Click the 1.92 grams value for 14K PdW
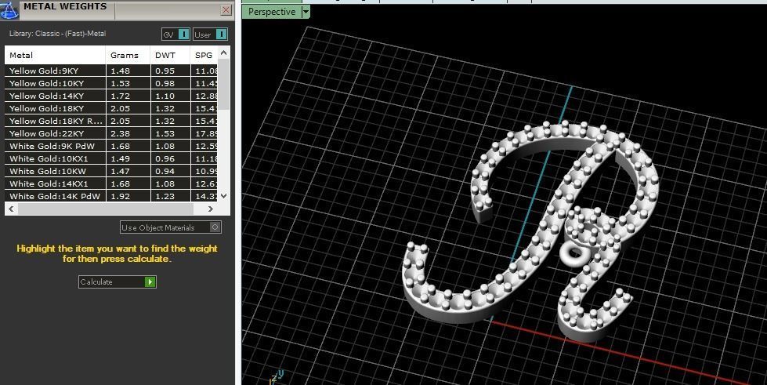 click(x=121, y=196)
